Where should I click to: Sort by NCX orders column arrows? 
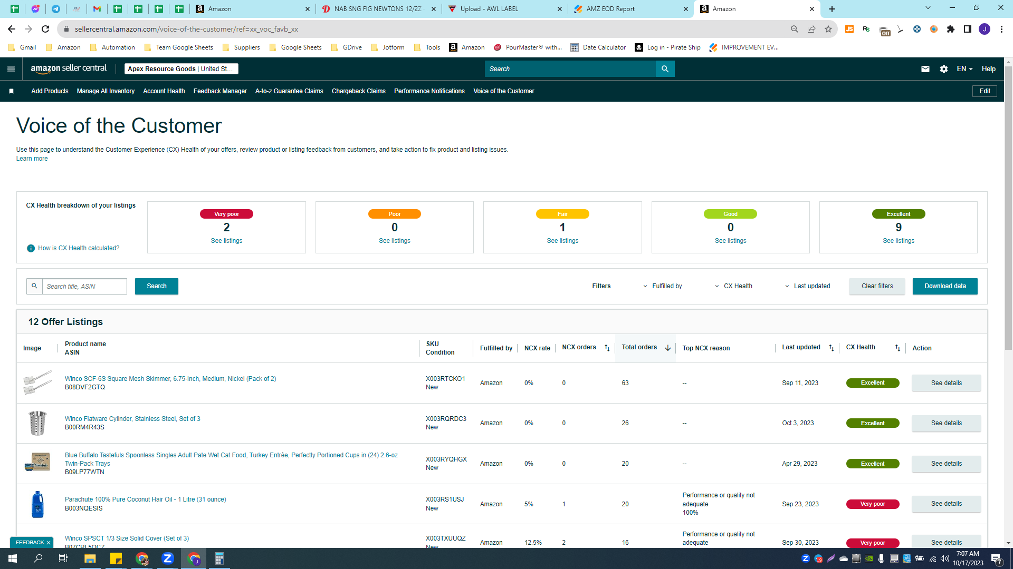pyautogui.click(x=607, y=348)
